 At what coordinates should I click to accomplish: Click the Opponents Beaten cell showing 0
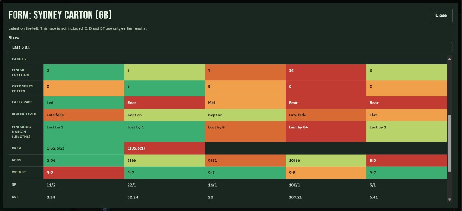point(326,88)
